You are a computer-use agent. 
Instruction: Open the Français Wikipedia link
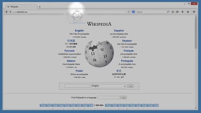coord(128,51)
